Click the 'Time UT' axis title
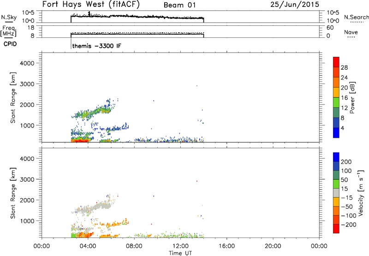This screenshot has width=369, height=256. (x=180, y=253)
